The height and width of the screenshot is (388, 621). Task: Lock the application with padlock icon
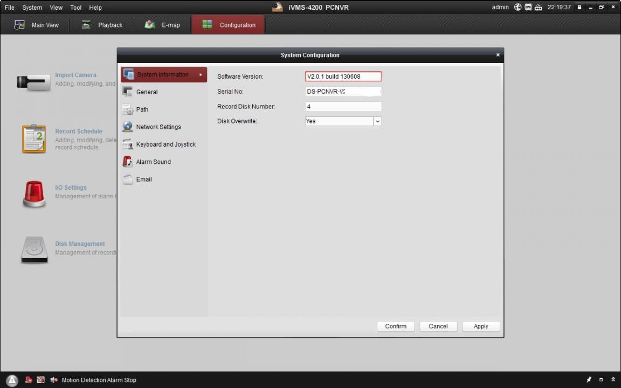(579, 7)
